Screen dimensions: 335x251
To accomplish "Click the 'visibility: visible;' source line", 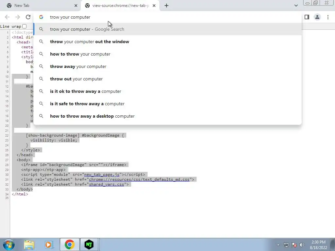I will pyautogui.click(x=54, y=140).
